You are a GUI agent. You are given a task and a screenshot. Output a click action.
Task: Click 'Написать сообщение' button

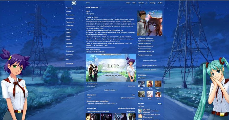(x=150, y=61)
